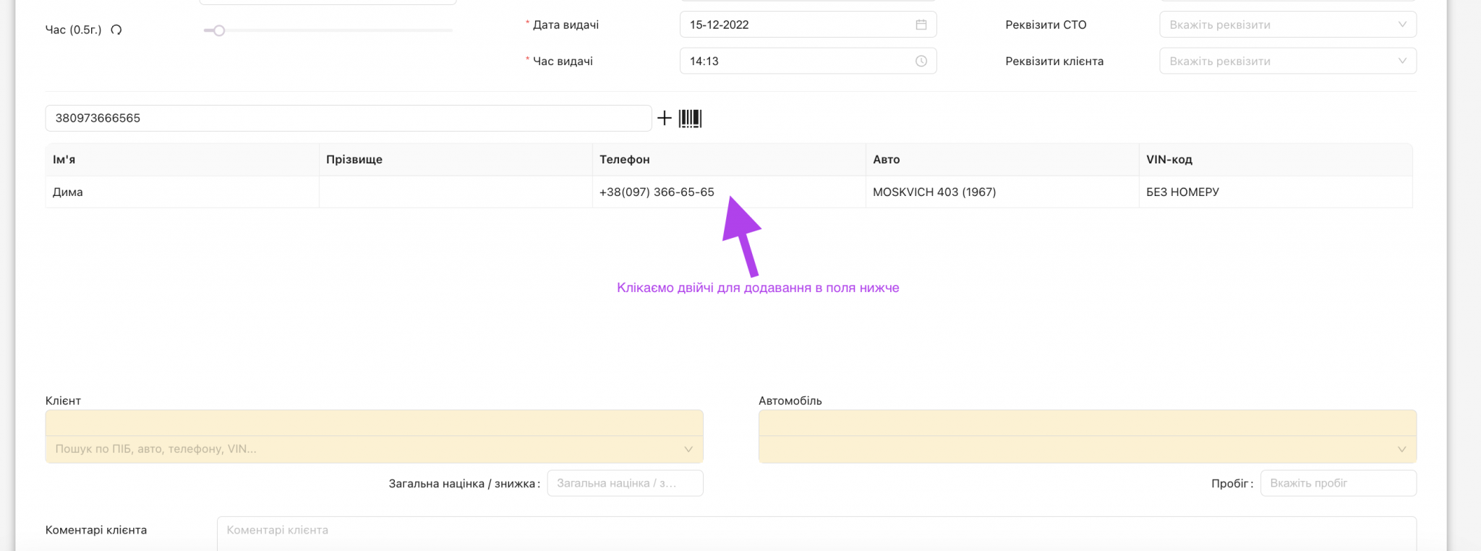Open the clock icon in Час видачі
Viewport: 1481px width, 551px height.
(921, 61)
